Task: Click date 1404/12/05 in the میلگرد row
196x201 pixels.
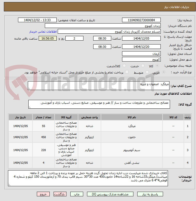Action: coord(20,126)
